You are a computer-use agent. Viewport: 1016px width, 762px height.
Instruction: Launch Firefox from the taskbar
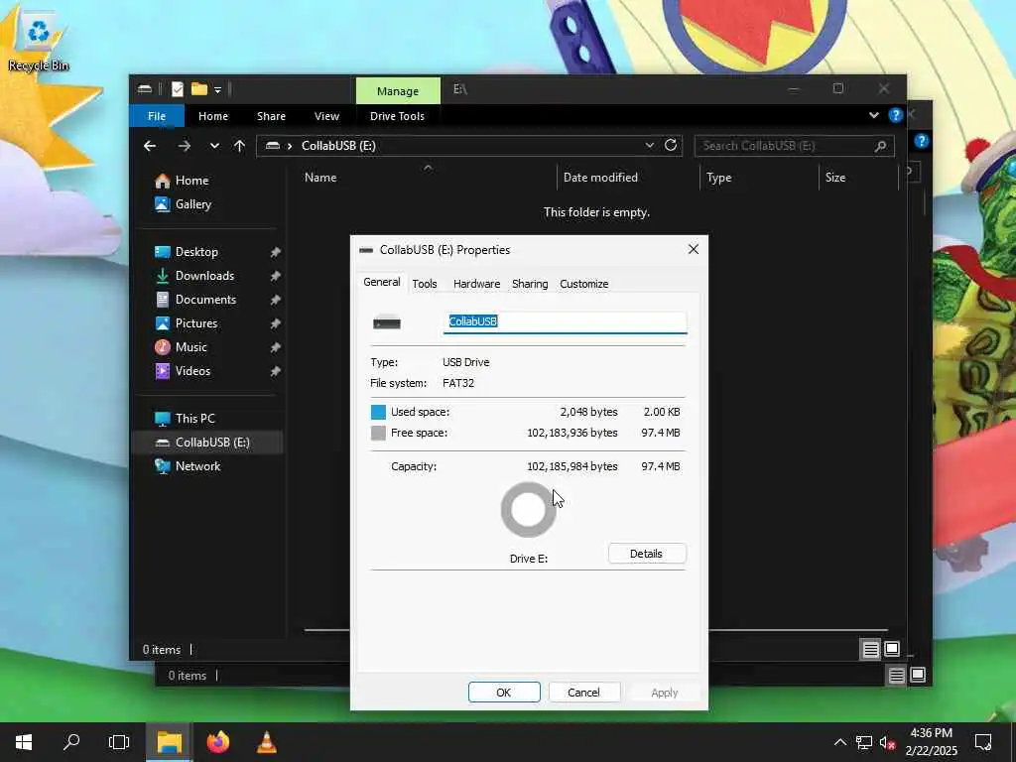pyautogui.click(x=218, y=742)
